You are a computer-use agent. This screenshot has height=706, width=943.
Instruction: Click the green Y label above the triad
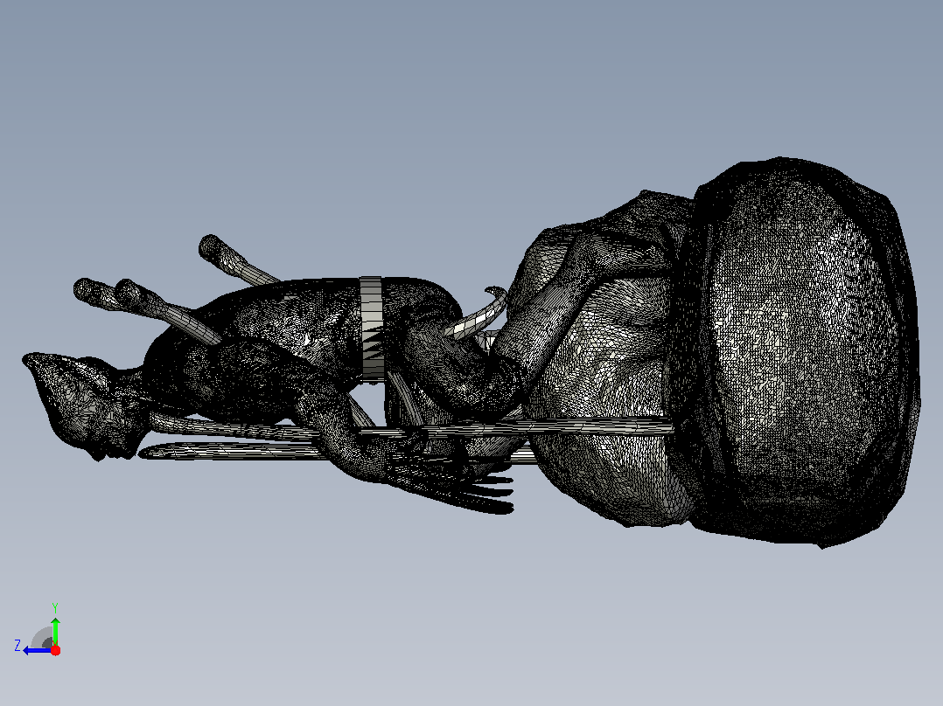pyautogui.click(x=55, y=607)
